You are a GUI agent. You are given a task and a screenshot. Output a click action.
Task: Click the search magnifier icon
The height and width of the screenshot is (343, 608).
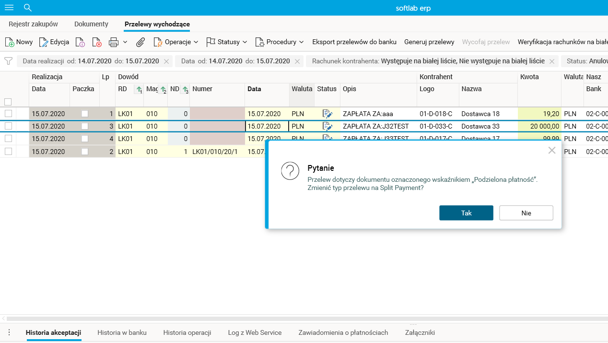[28, 8]
